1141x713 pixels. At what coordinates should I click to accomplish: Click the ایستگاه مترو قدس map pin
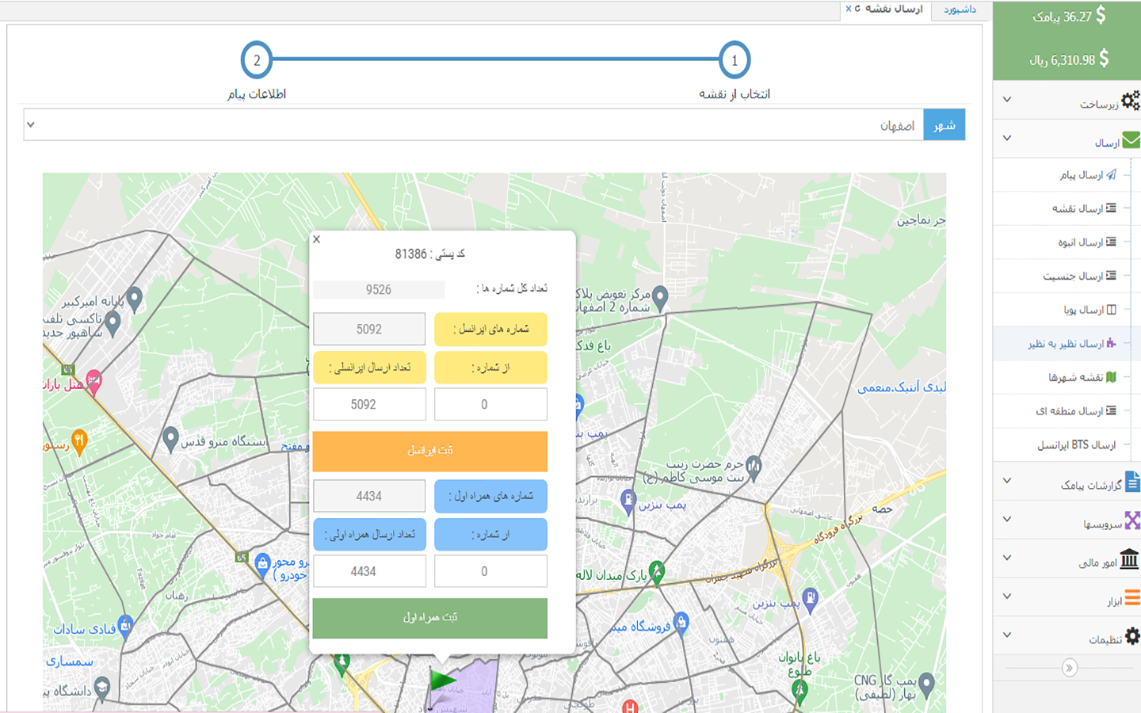(170, 439)
